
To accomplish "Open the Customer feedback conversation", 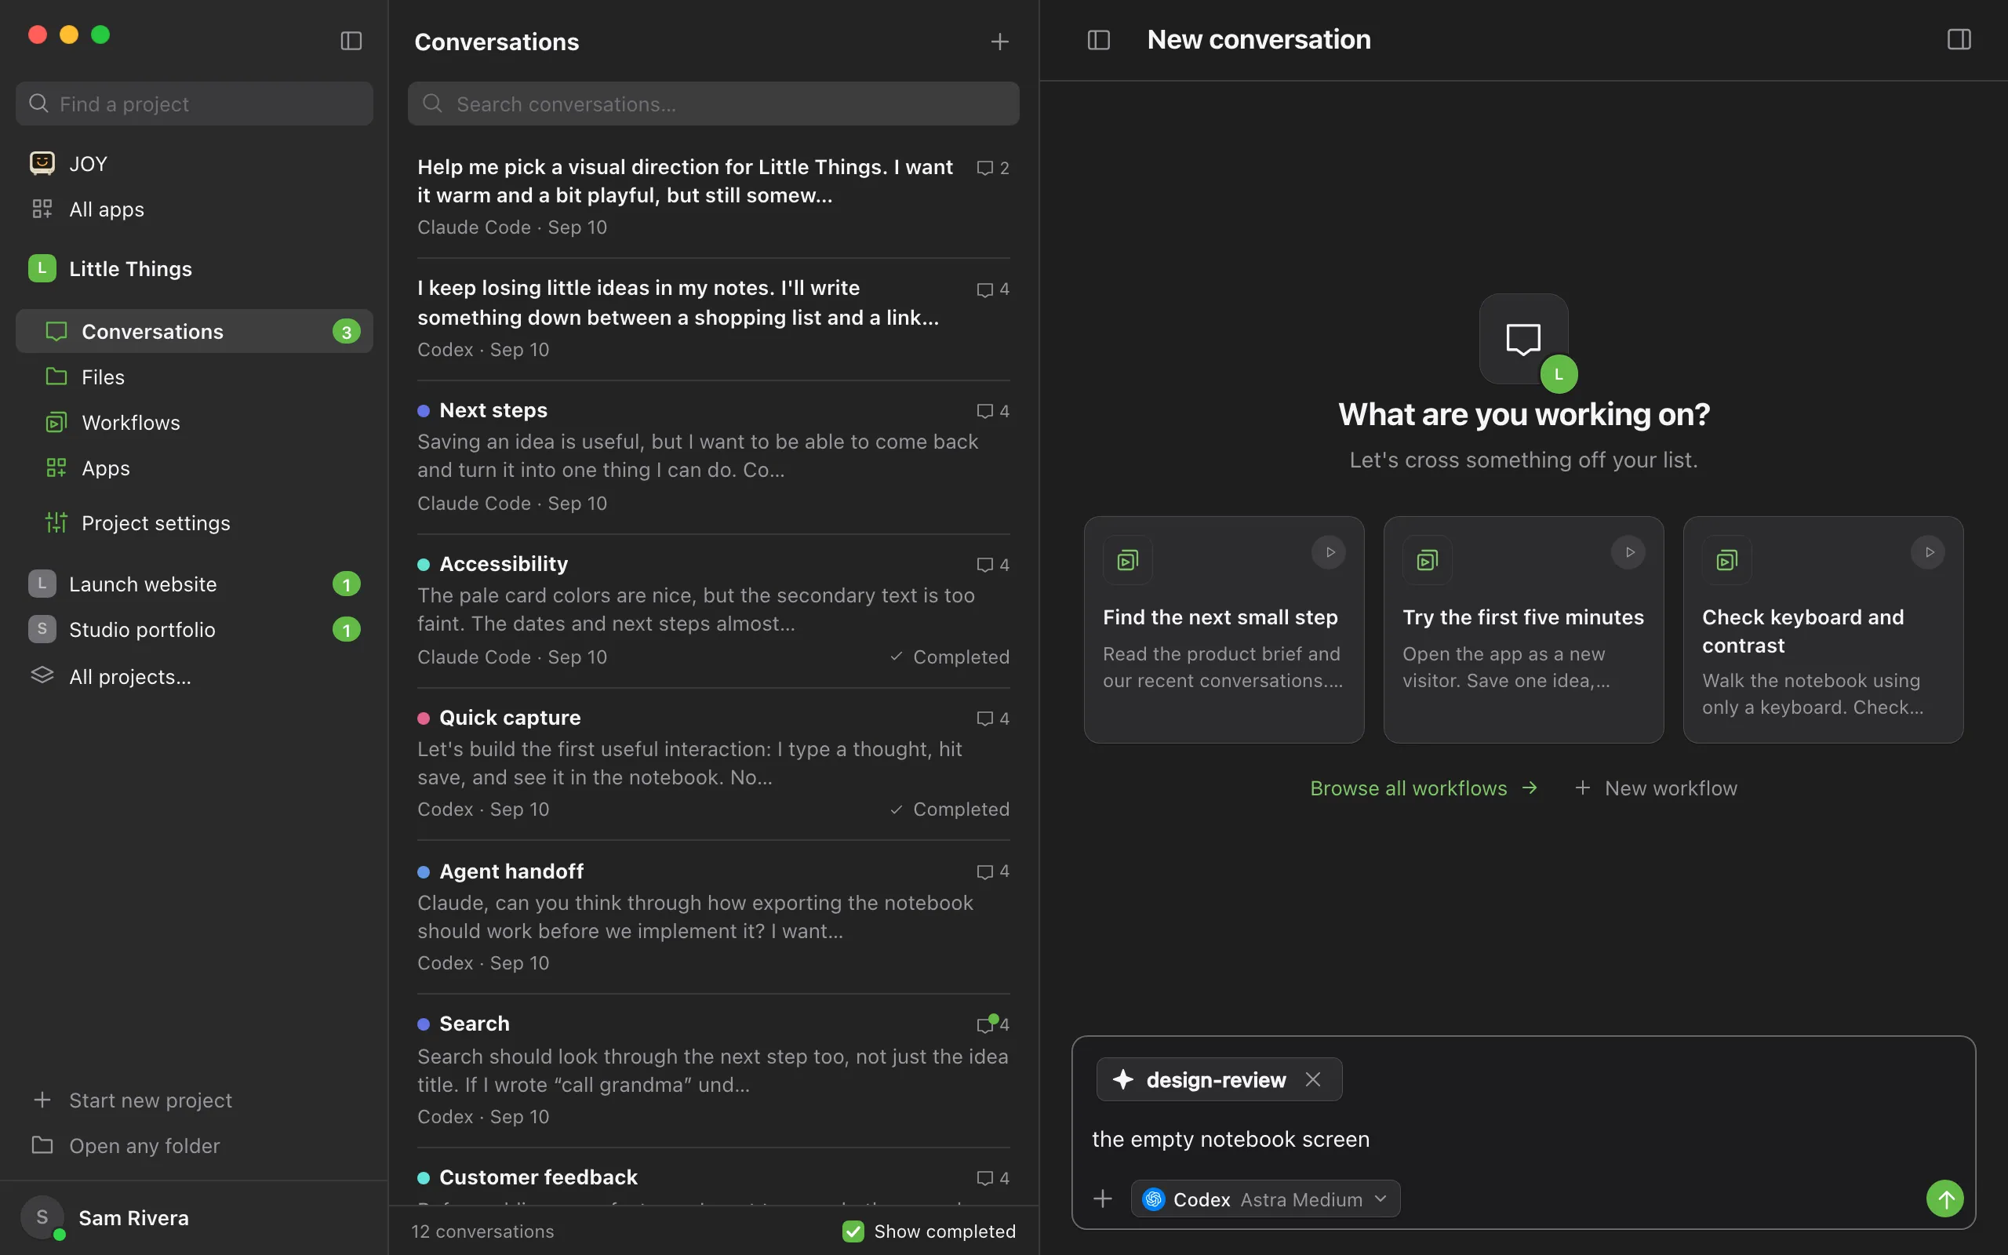I will click(x=714, y=1178).
